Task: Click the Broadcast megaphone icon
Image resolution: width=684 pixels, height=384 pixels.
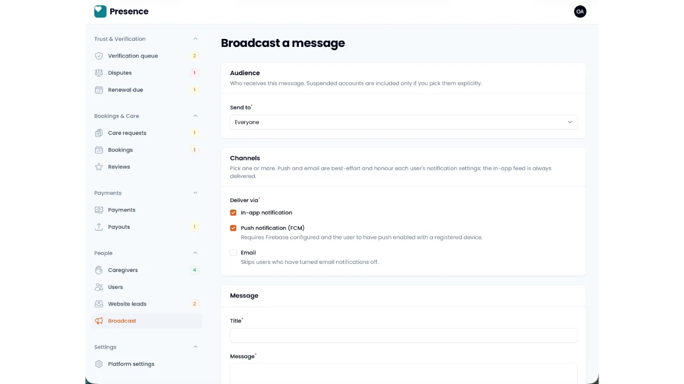Action: coord(99,321)
